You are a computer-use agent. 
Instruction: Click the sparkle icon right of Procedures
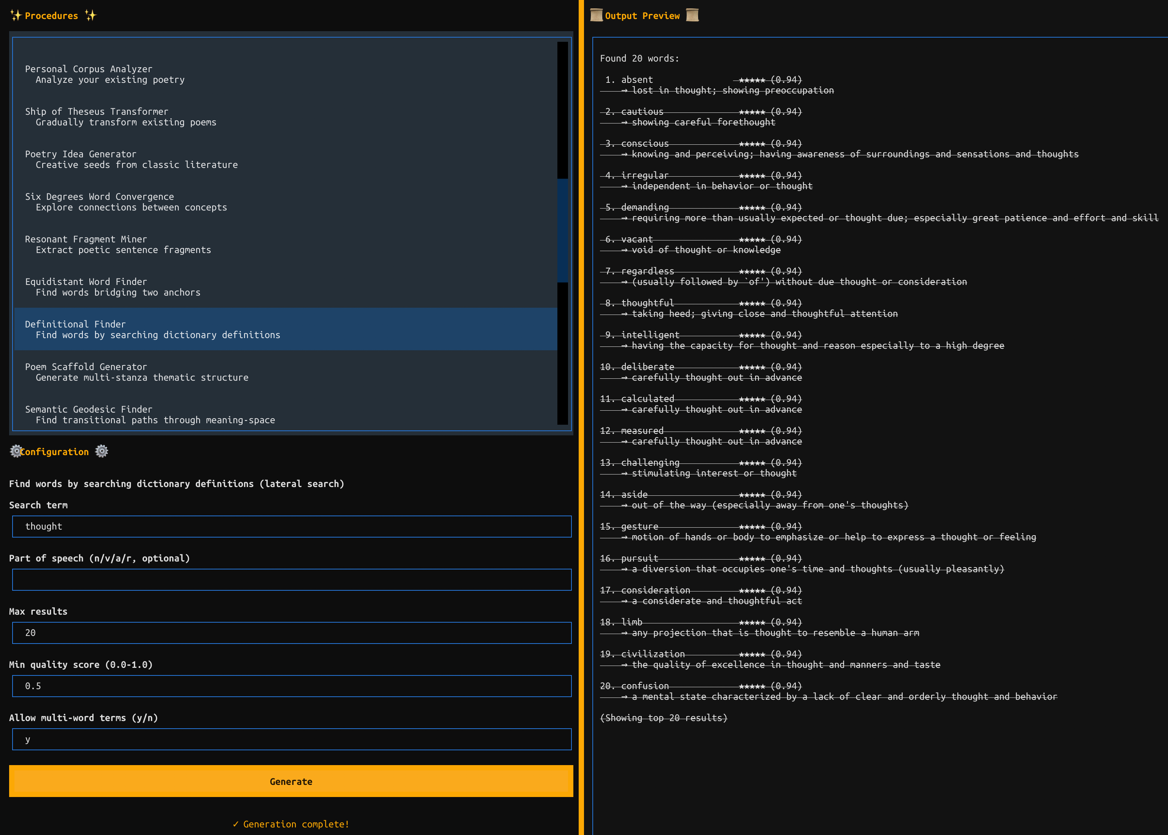(x=90, y=16)
